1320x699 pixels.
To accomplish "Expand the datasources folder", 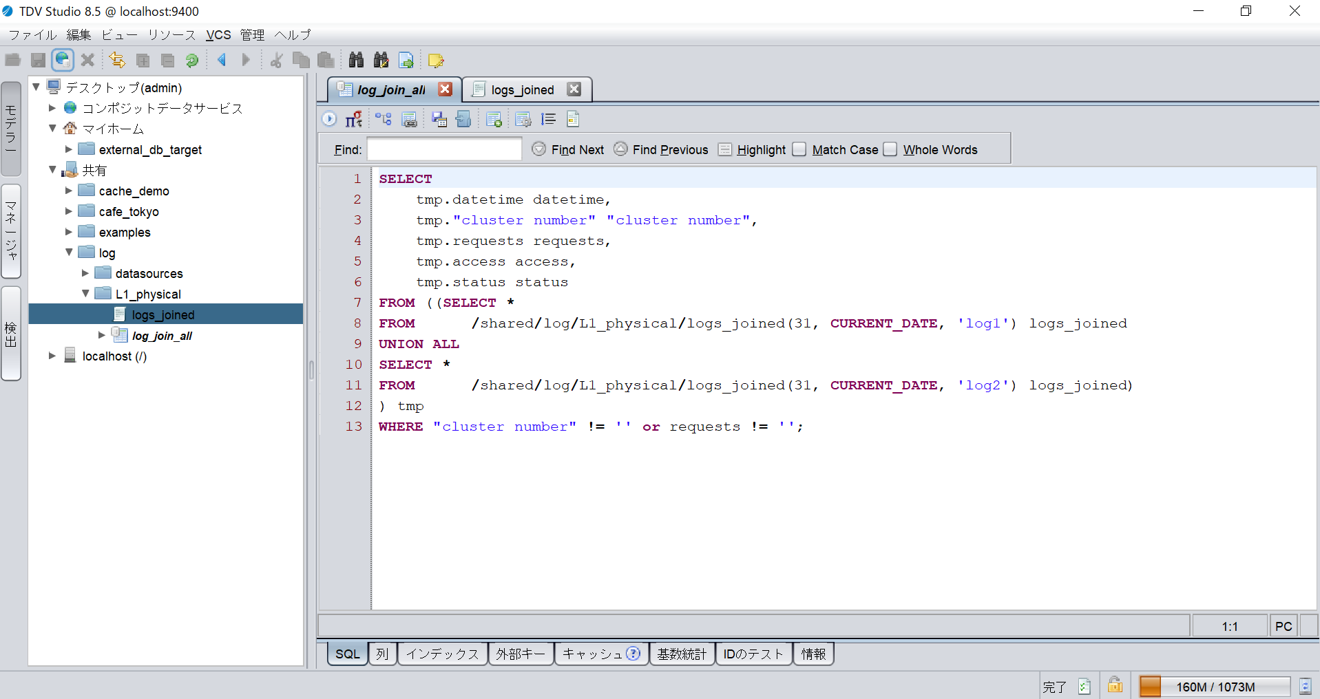I will [x=85, y=273].
